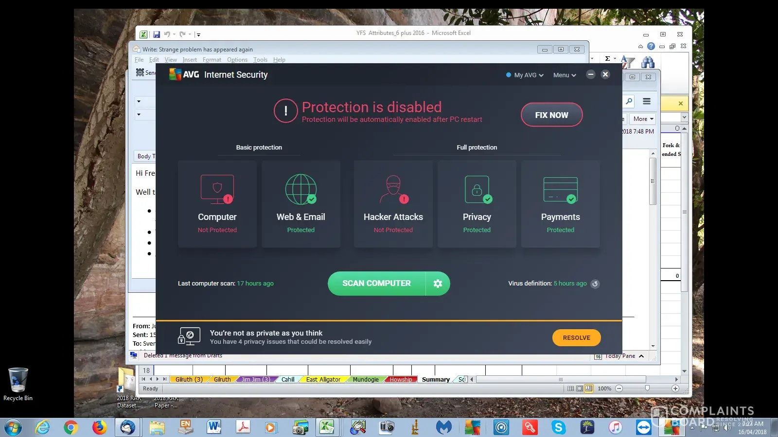Open the Privacy protection tile
The width and height of the screenshot is (778, 437).
tap(477, 204)
